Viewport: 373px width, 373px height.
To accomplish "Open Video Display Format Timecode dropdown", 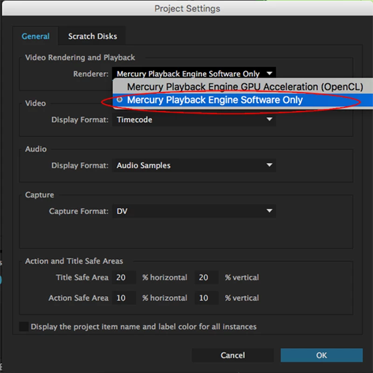I will pos(194,119).
